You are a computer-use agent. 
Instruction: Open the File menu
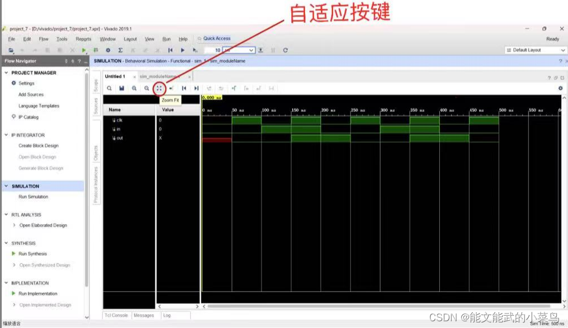click(x=12, y=39)
